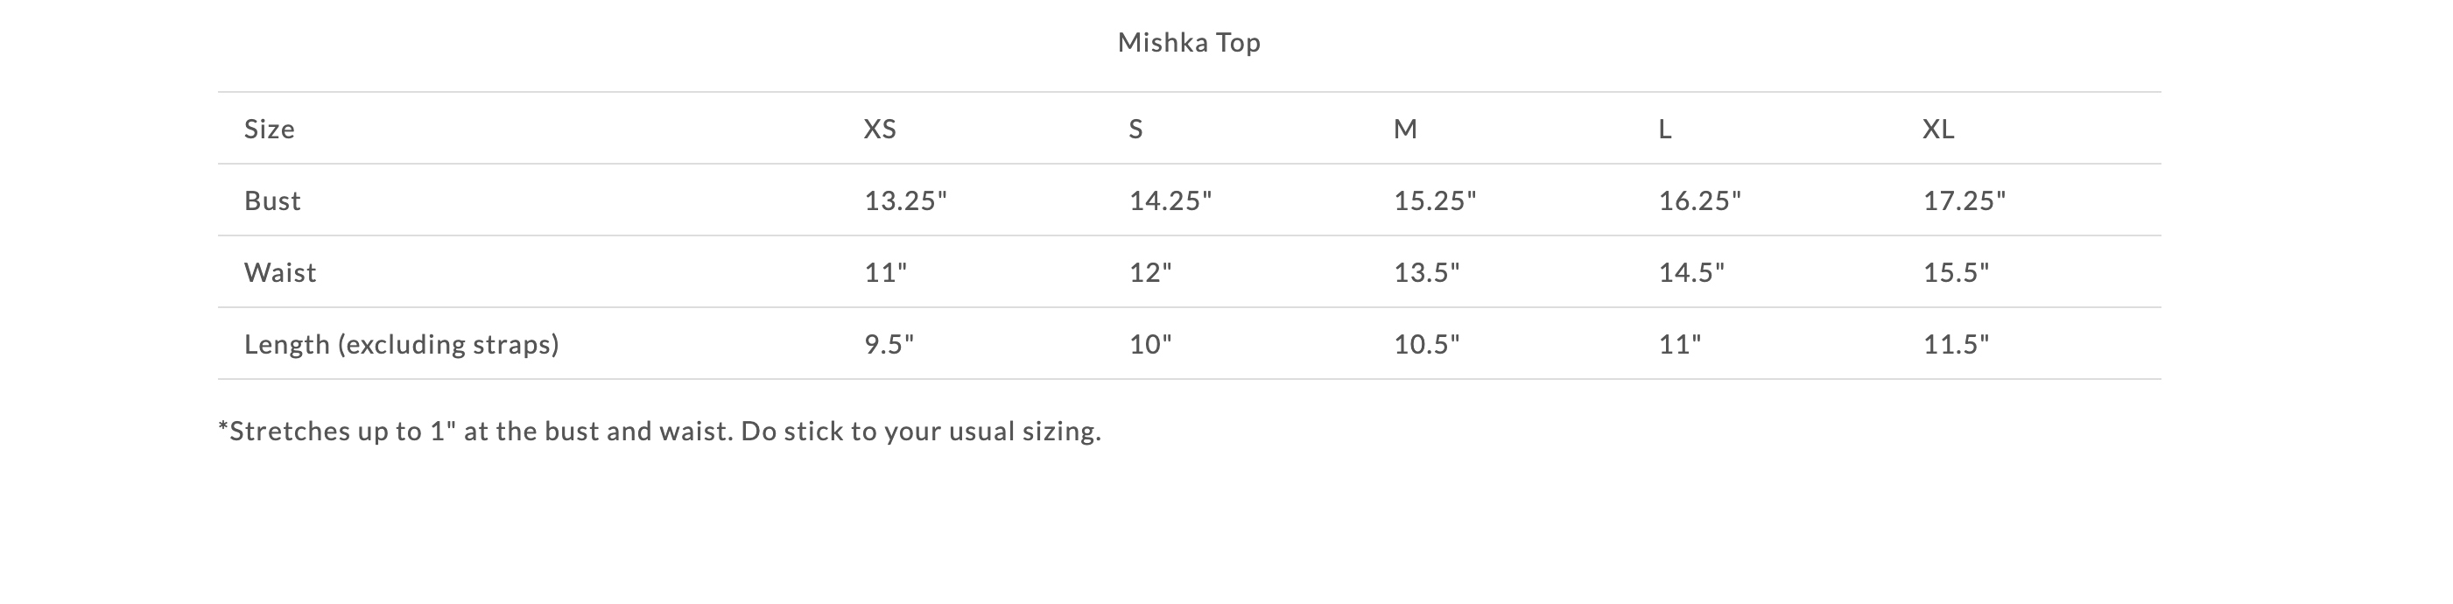This screenshot has height=604, width=2453.
Task: Click the 14.25" bust measurement
Action: click(x=1170, y=200)
